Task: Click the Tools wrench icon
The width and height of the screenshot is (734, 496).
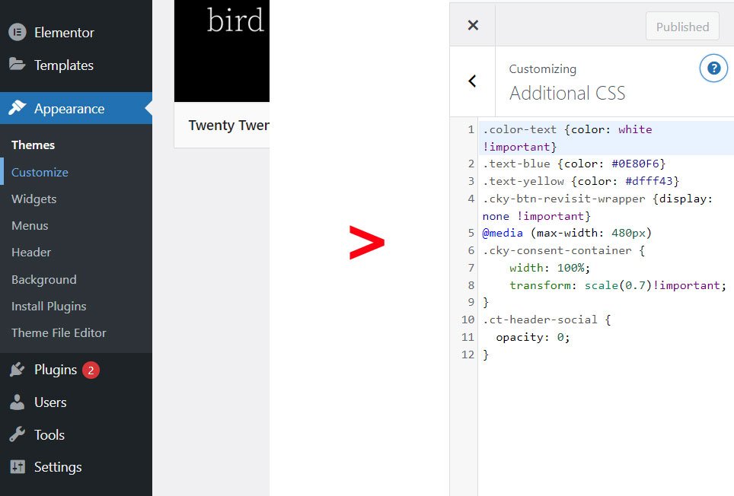Action: coord(18,434)
